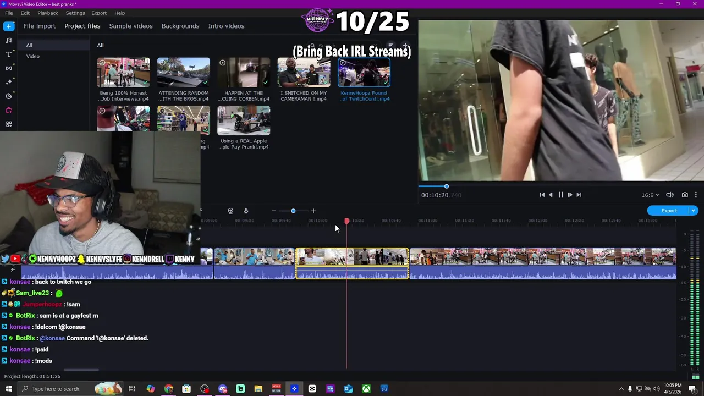704x396 pixels.
Task: Open the taskbar clock showing 10:05 PM
Action: tap(673, 388)
